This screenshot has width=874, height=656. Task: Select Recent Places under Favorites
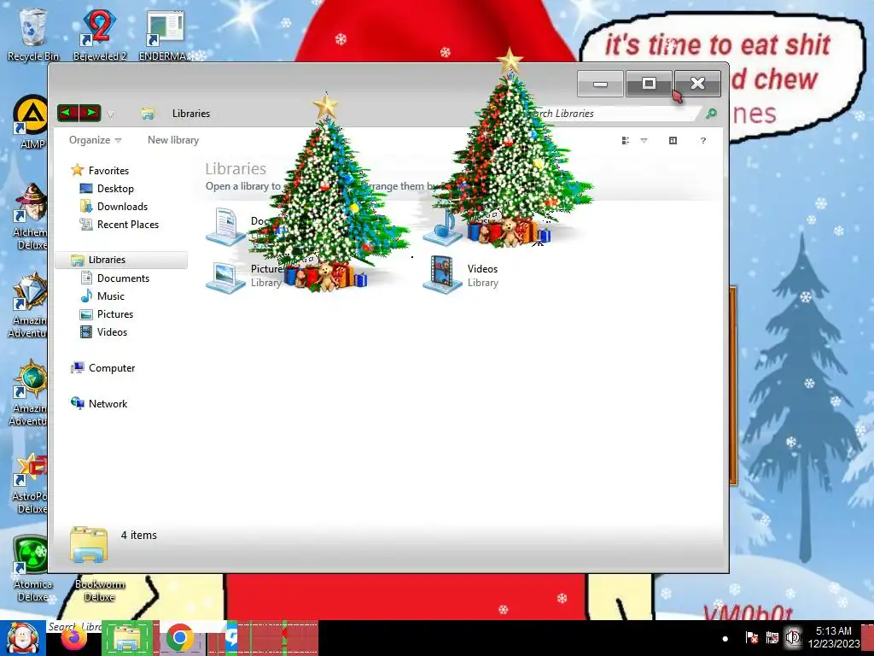point(119,225)
